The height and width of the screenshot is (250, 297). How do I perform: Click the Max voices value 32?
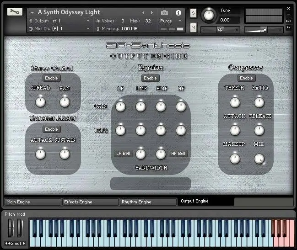(148, 21)
